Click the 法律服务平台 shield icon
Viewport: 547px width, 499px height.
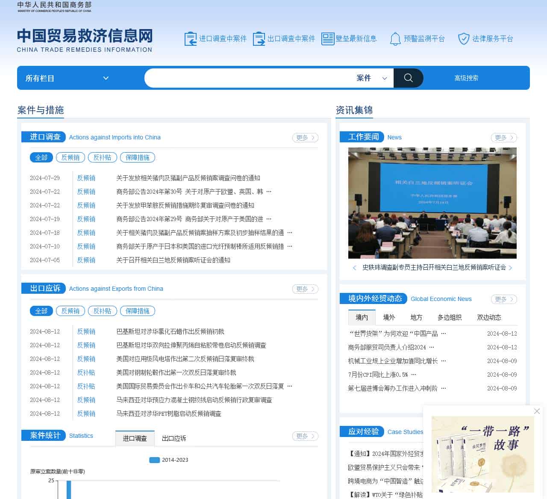tap(464, 38)
